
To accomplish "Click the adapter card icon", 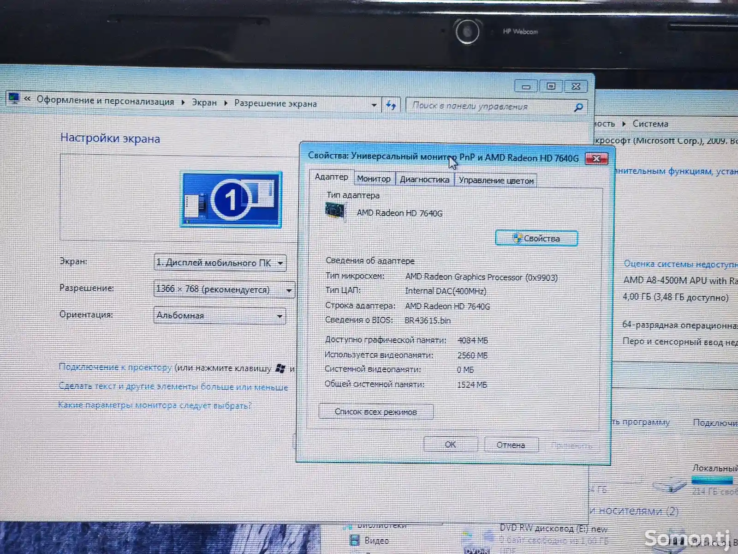I will tap(335, 211).
